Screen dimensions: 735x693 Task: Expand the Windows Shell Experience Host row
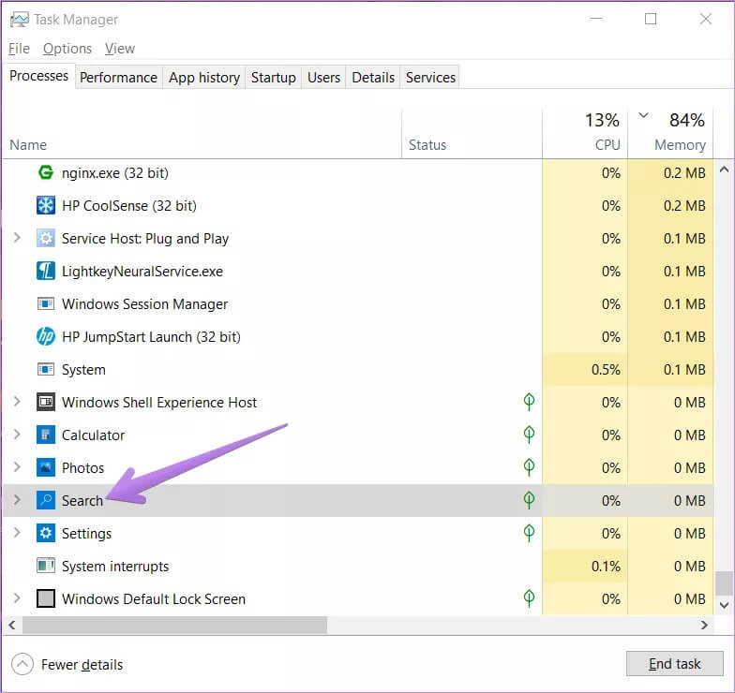tap(17, 402)
